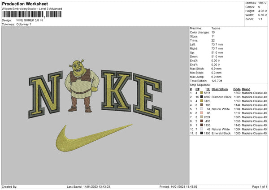
Task: Select the Natural White swatch beside stitch count 49
Action: tap(202, 129)
